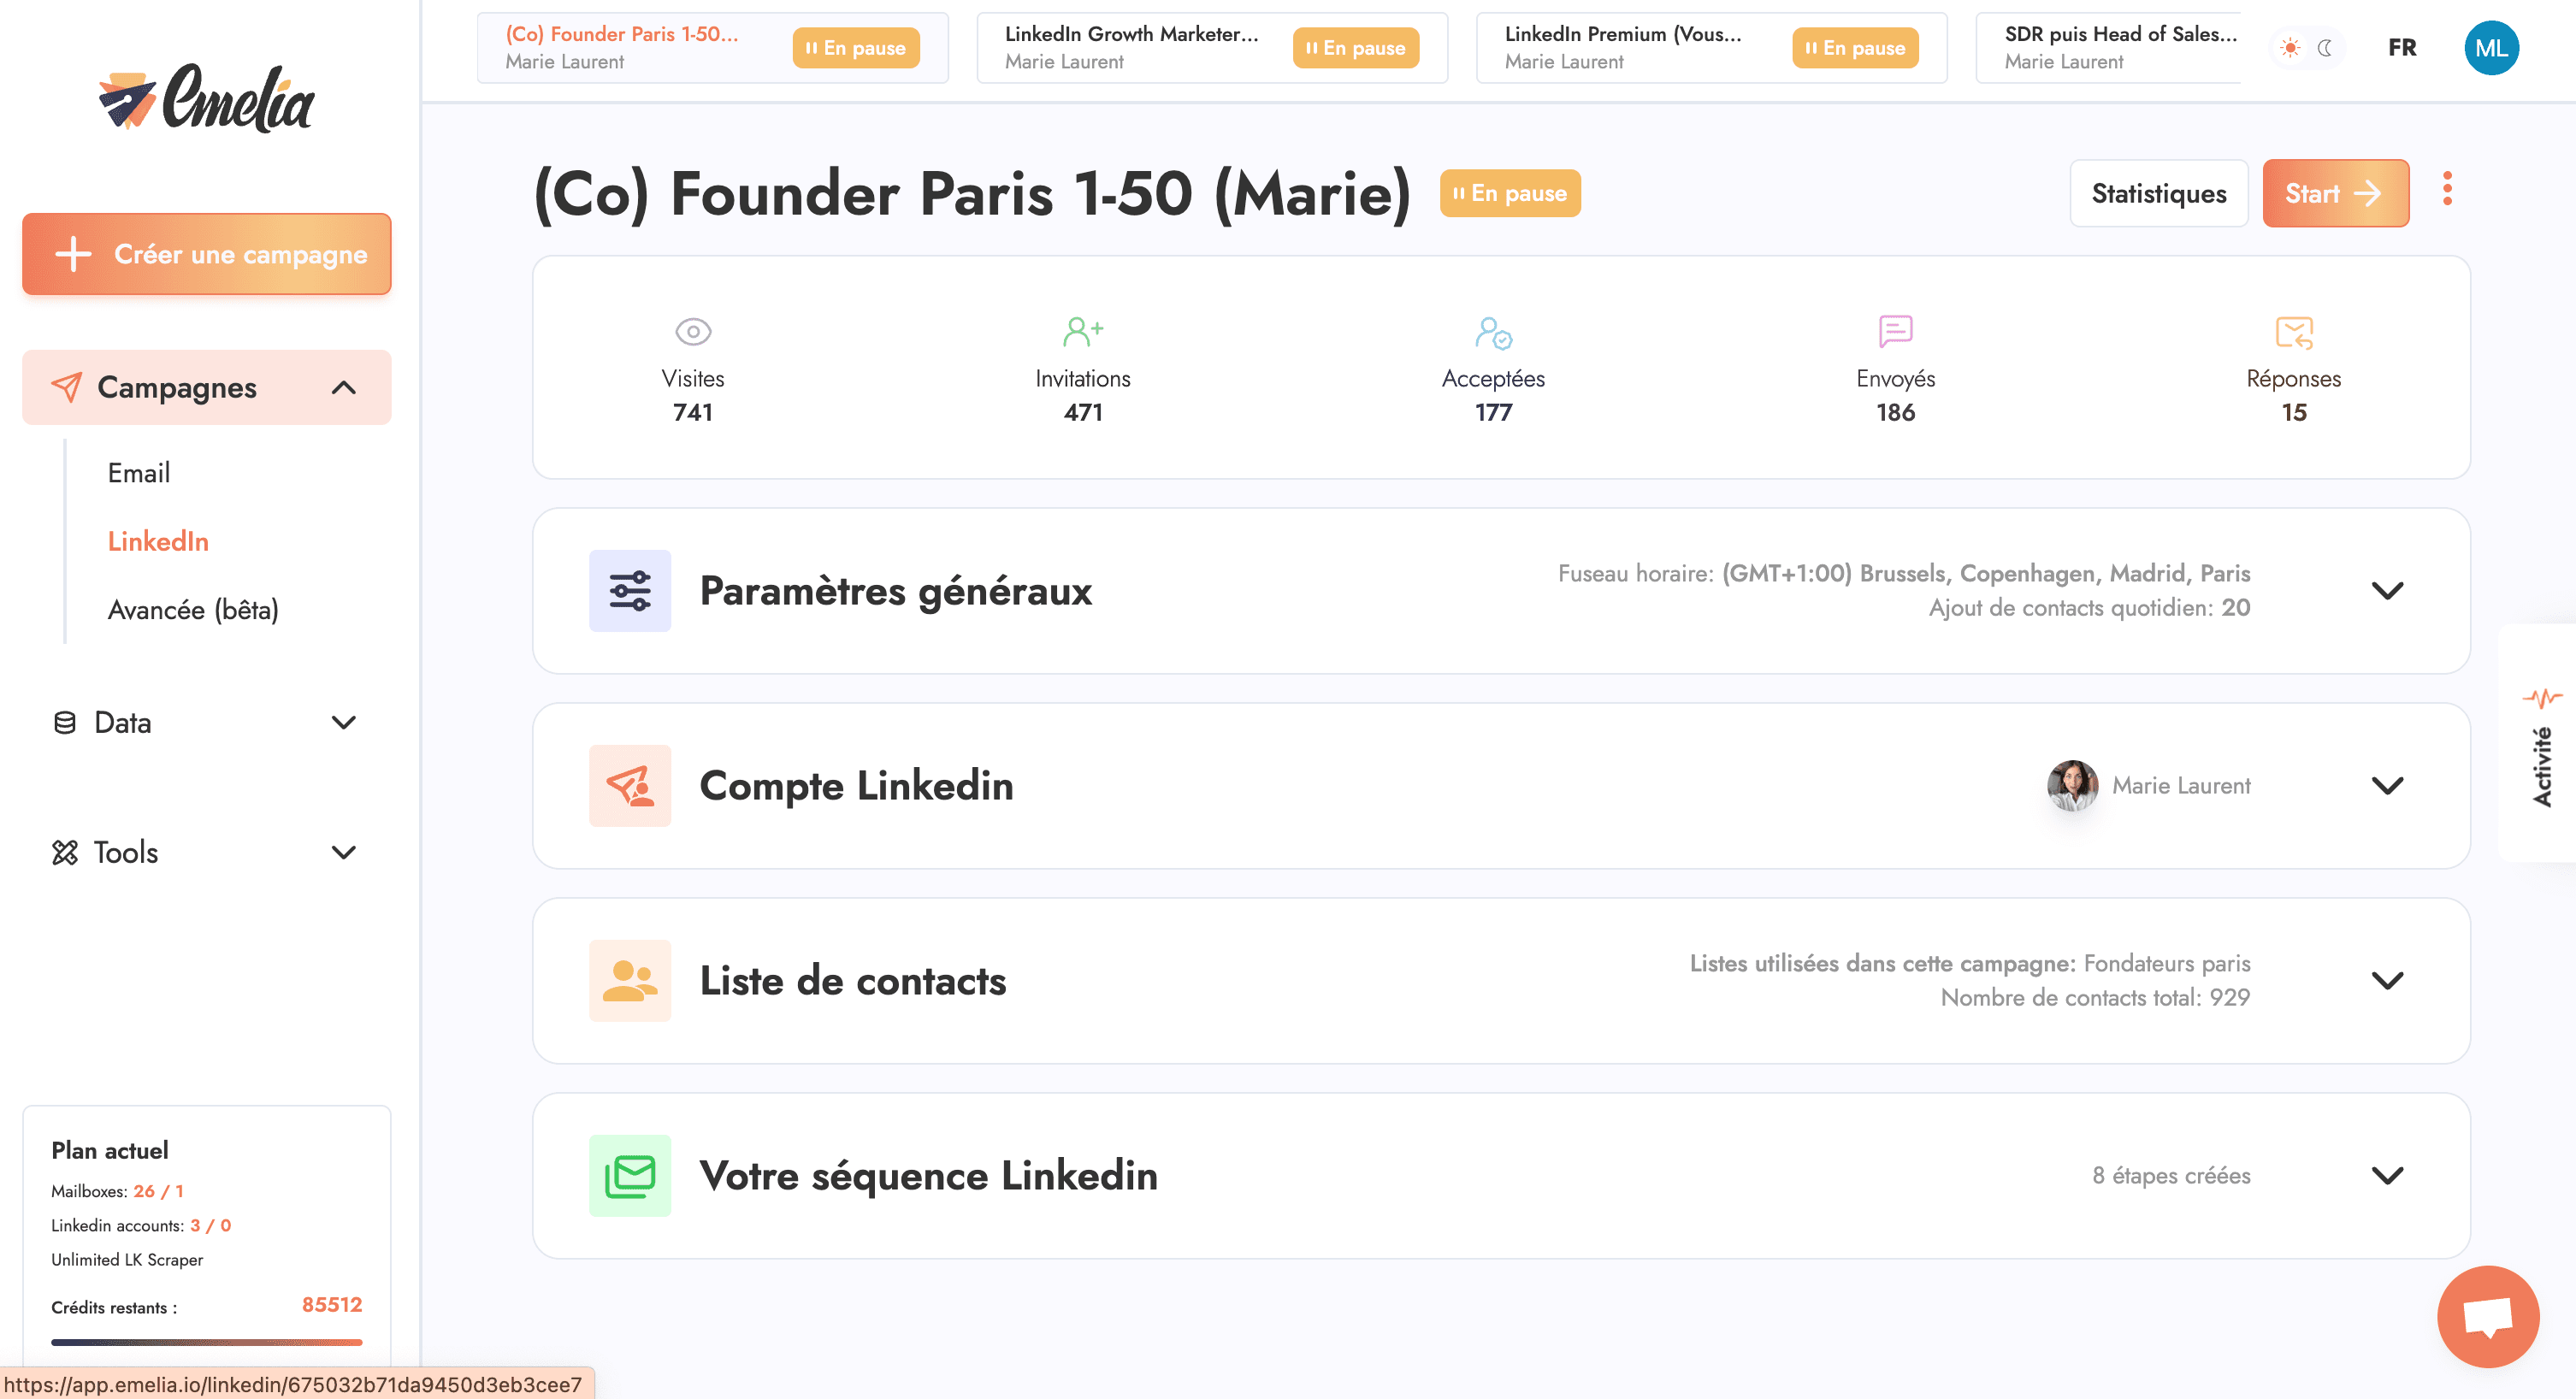This screenshot has width=2576, height=1399.
Task: Click the Créer une campagne button
Action: [x=207, y=254]
